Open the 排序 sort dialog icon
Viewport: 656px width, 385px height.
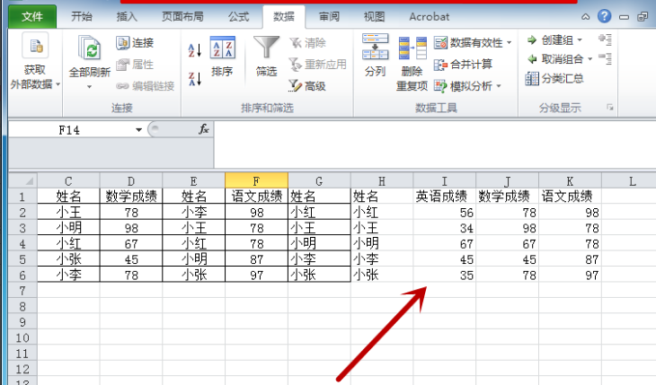[x=222, y=48]
